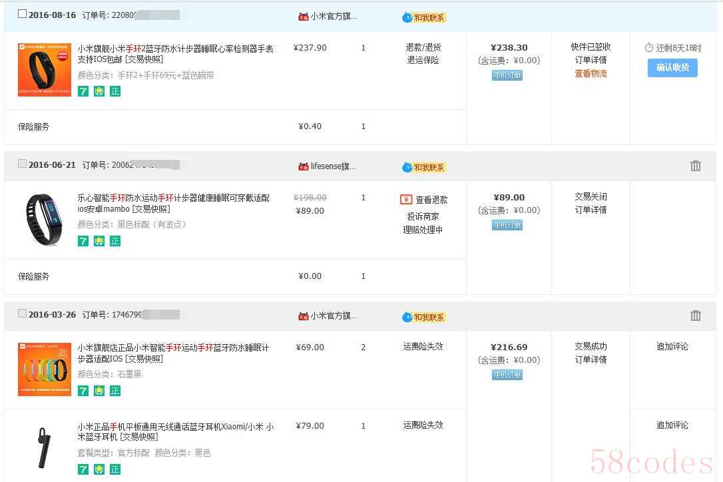The width and height of the screenshot is (723, 482).
Task: Click Tmall shop icon in the 2016-08-16 order header
Action: click(304, 17)
